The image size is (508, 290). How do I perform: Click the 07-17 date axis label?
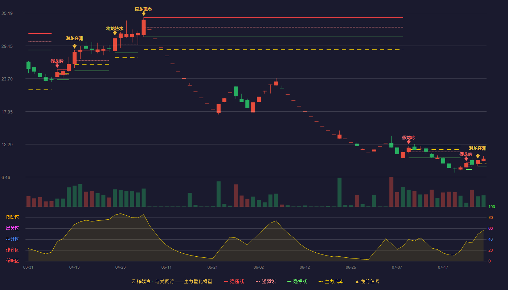[x=443, y=267]
